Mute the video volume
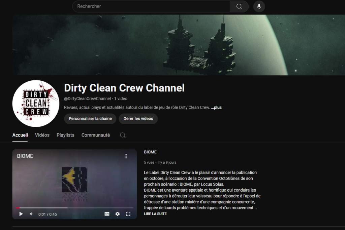 pos(31,214)
